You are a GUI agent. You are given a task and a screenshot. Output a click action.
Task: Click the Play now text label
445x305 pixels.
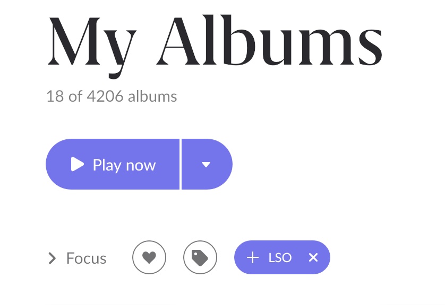pos(124,165)
